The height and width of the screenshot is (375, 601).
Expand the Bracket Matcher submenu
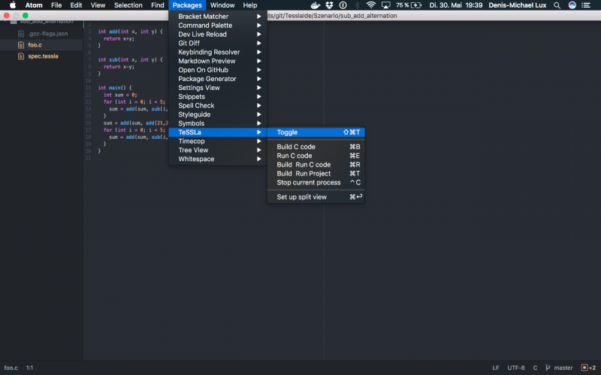[218, 16]
